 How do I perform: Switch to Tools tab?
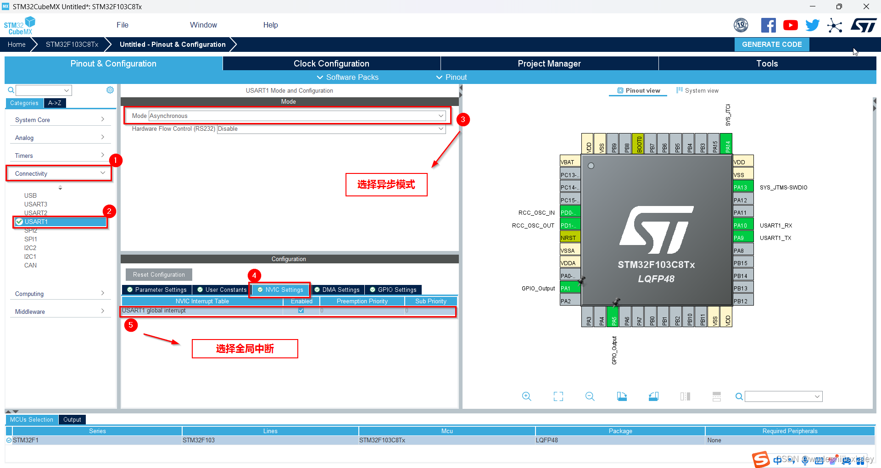pos(767,63)
